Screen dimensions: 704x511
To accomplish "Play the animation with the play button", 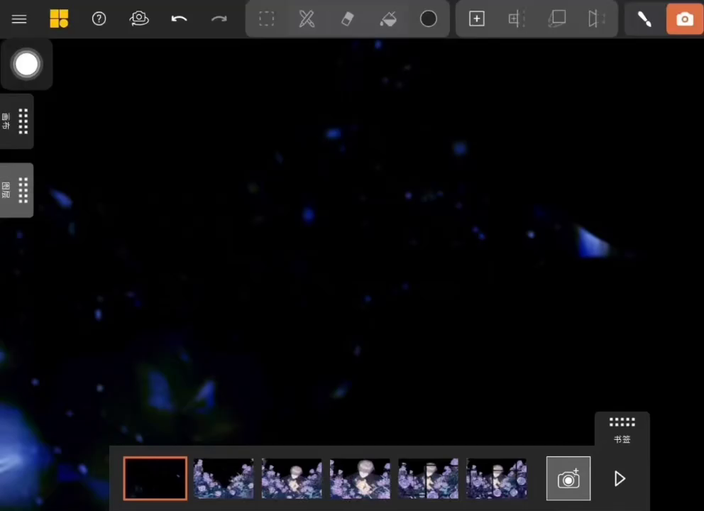I will click(x=620, y=478).
